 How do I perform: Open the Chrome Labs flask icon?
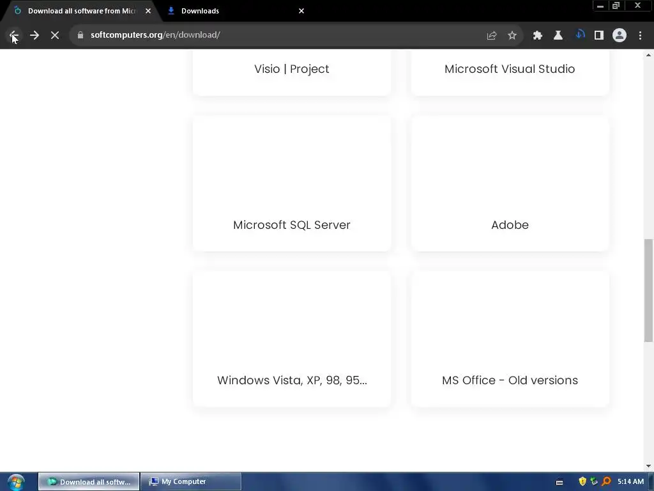pyautogui.click(x=558, y=36)
